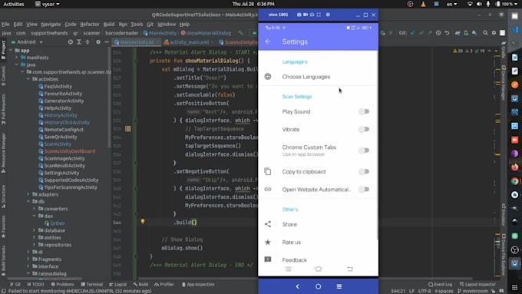Expand the fragments package
The image size is (522, 294).
click(x=28, y=259)
